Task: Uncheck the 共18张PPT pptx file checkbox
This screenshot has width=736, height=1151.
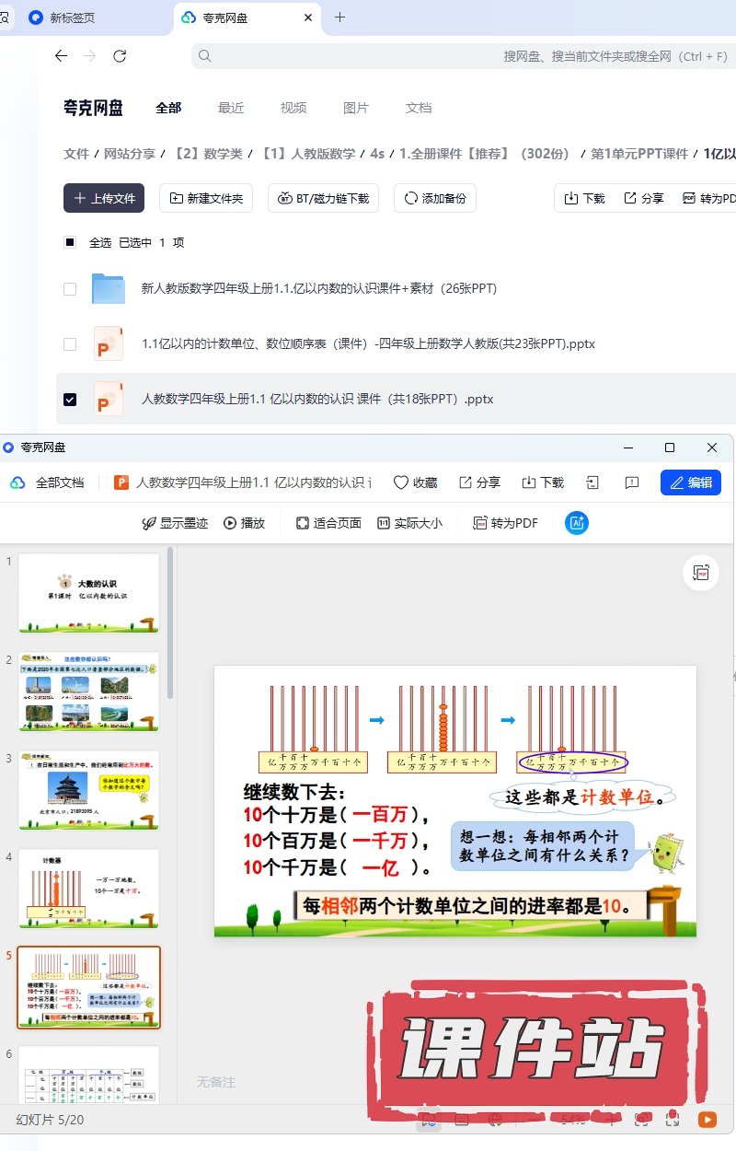Action: point(70,400)
